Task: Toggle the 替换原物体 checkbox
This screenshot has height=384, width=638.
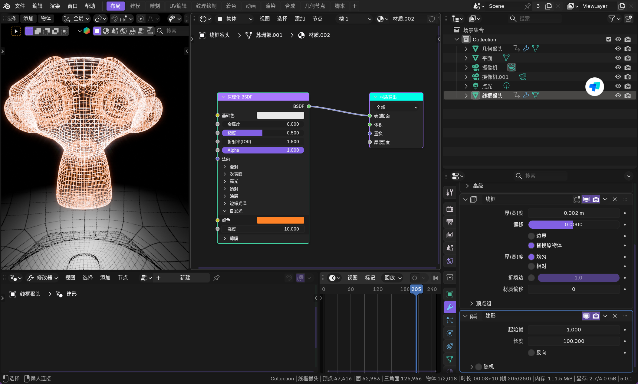Action: point(531,245)
